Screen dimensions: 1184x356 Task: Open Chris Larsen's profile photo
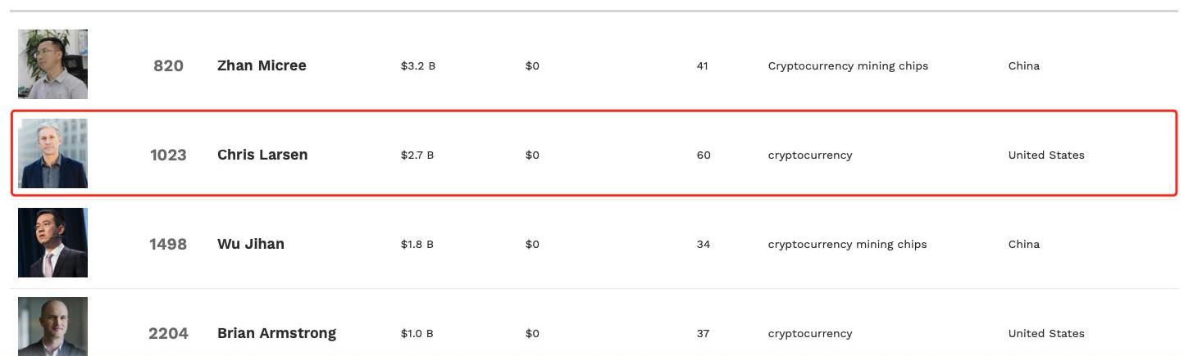(x=52, y=153)
